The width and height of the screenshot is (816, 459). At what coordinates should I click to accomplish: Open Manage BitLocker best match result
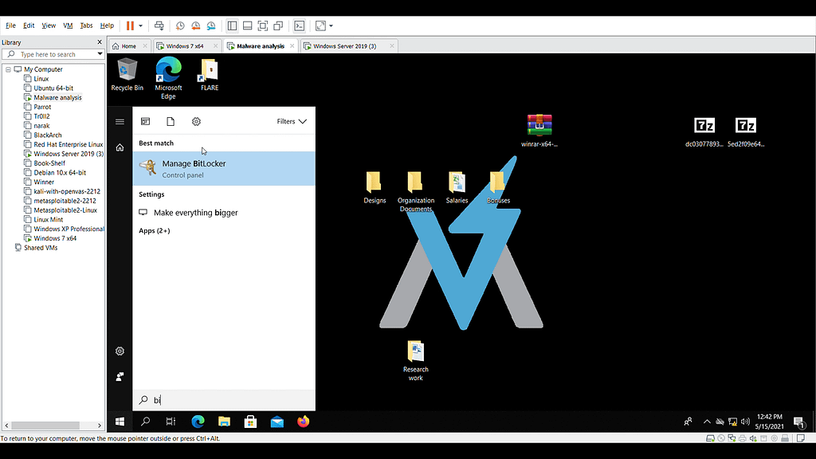click(x=224, y=169)
